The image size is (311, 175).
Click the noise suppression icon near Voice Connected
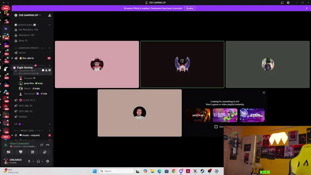(42, 145)
